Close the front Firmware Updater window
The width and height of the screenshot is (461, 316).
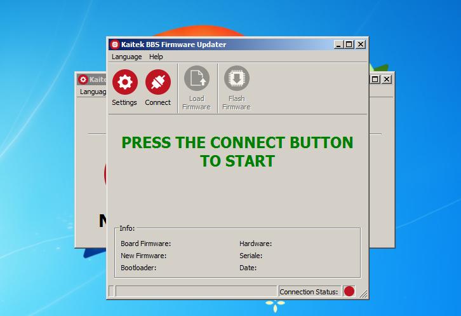click(361, 45)
